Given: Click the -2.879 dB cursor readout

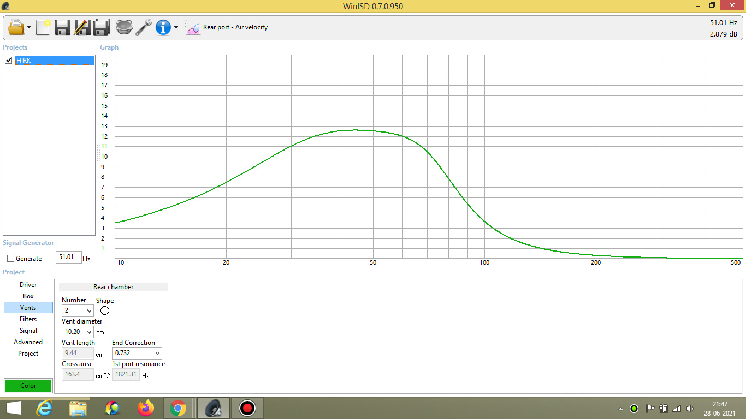Looking at the screenshot, I should pos(722,34).
